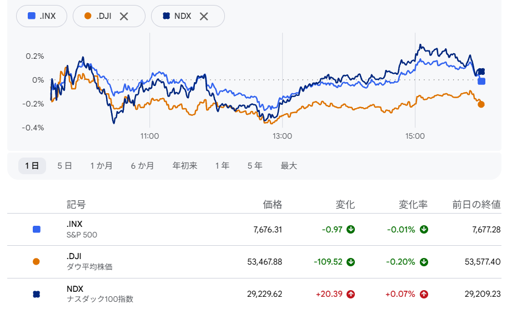The image size is (507, 309).
Task: Select the 1か月 chart range
Action: [x=101, y=166]
